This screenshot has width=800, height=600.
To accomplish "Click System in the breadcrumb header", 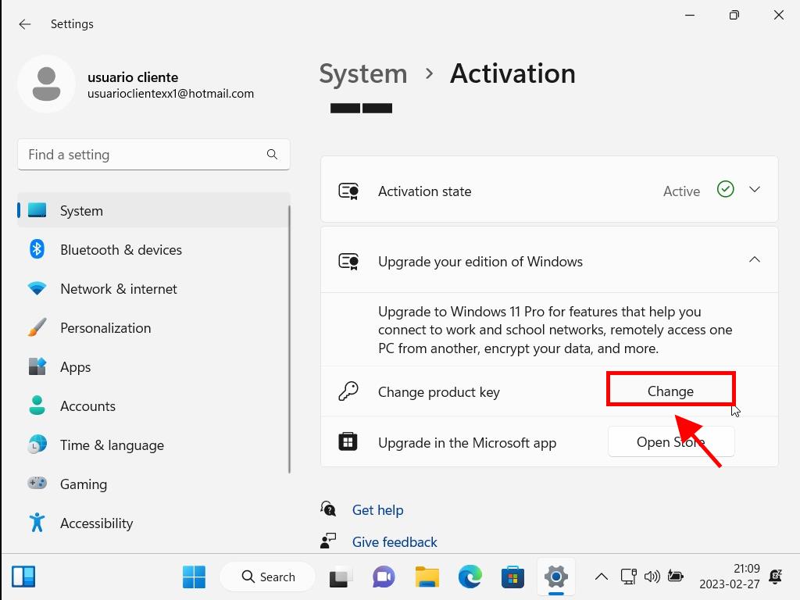I will 363,73.
